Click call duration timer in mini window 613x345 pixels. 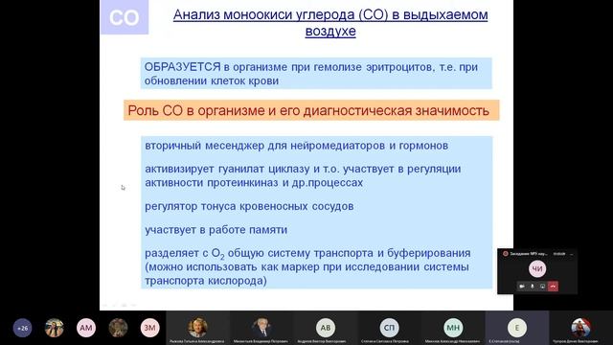(559, 254)
